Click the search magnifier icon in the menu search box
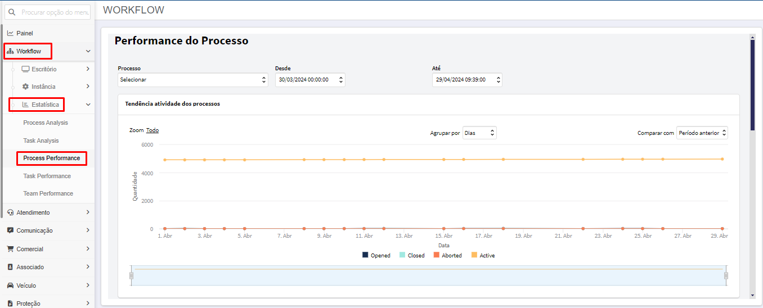 coord(12,12)
